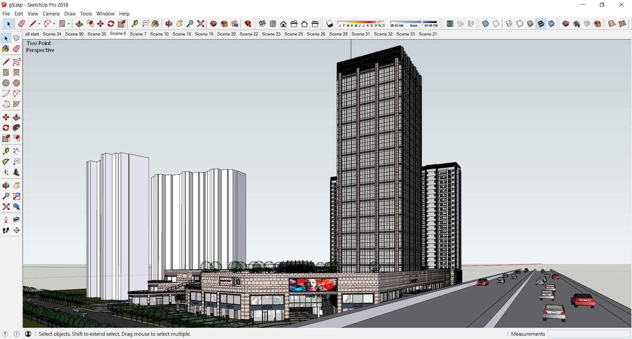Switch to Iso view icon
Viewport: 632px width, 339px height.
(x=262, y=24)
